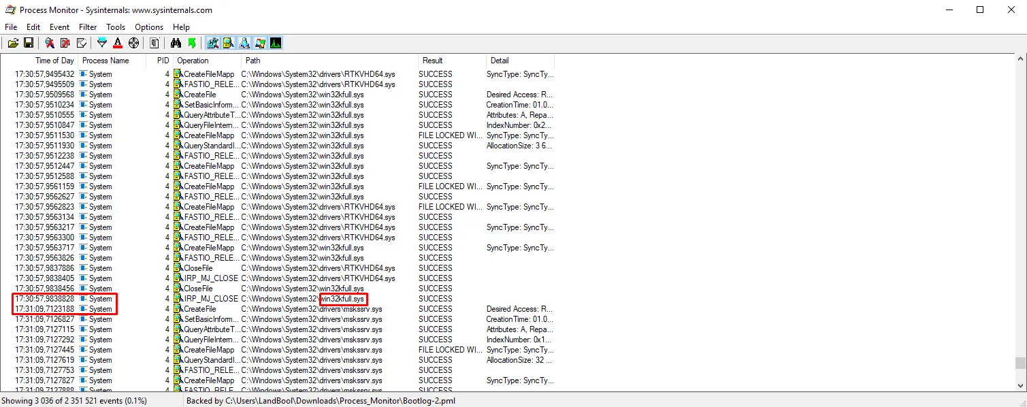Click QueryStandardI... in the 17:30:57,9511930 row
Screen dimensions: 1027x407
tap(211, 146)
